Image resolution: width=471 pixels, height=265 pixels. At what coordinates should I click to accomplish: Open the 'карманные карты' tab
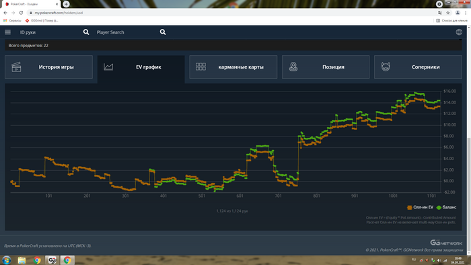[233, 67]
